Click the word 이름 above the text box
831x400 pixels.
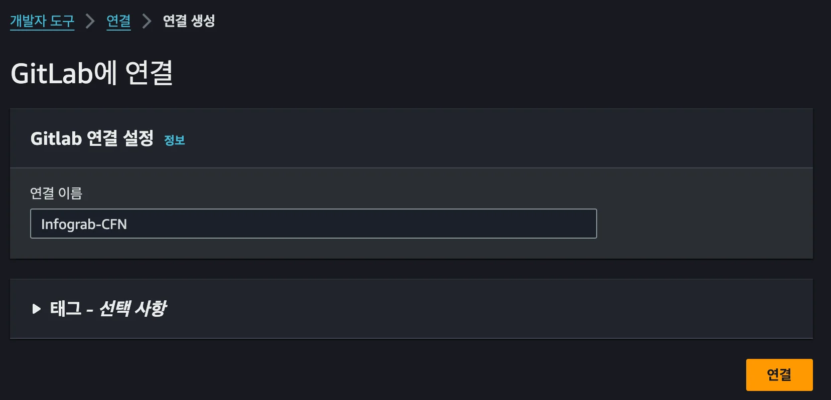(70, 193)
